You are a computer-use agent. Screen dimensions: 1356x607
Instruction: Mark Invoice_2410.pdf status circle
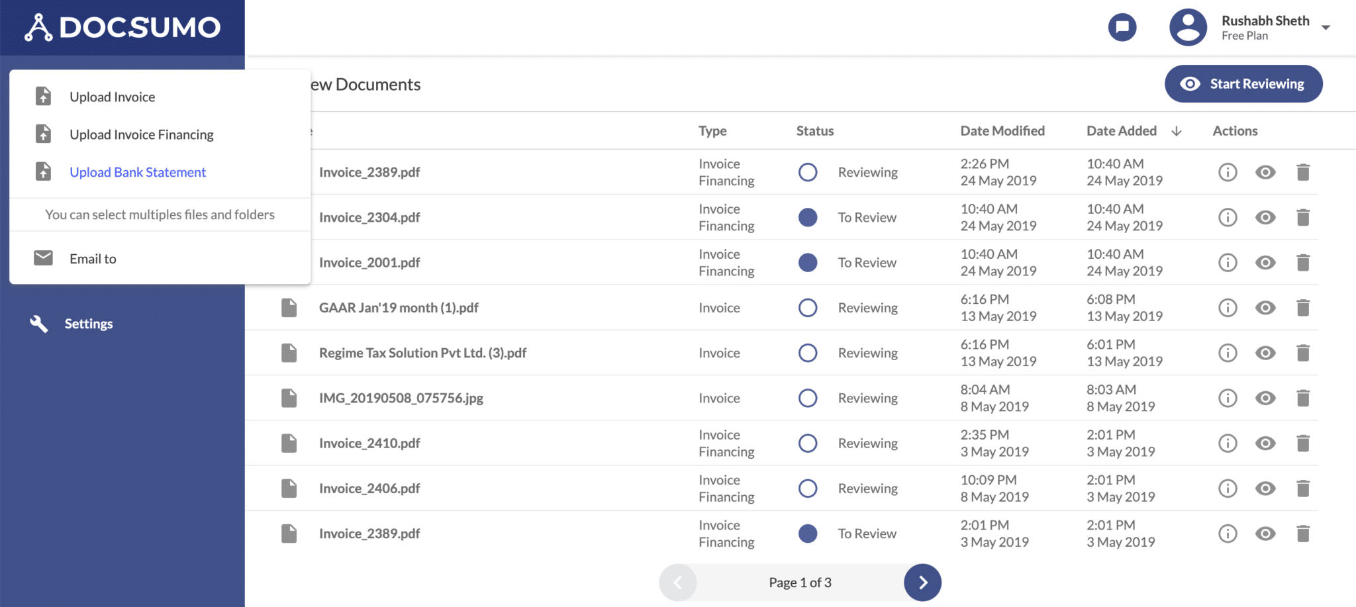pos(808,443)
